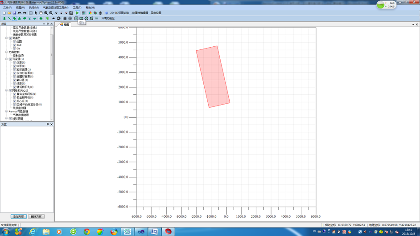Click the undo arrow icon
This screenshot has height=236, width=420.
[20, 13]
